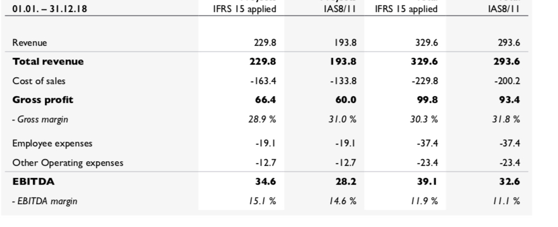Click the rightmost IAS8/11 column header
This screenshot has width=558, height=227.
[x=503, y=9]
